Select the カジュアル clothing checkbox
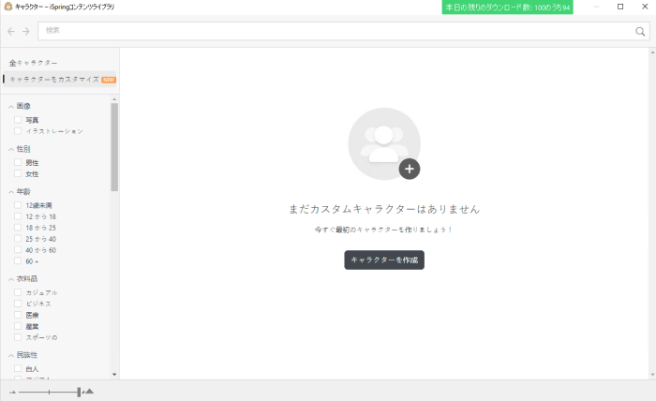The image size is (656, 401). click(18, 292)
